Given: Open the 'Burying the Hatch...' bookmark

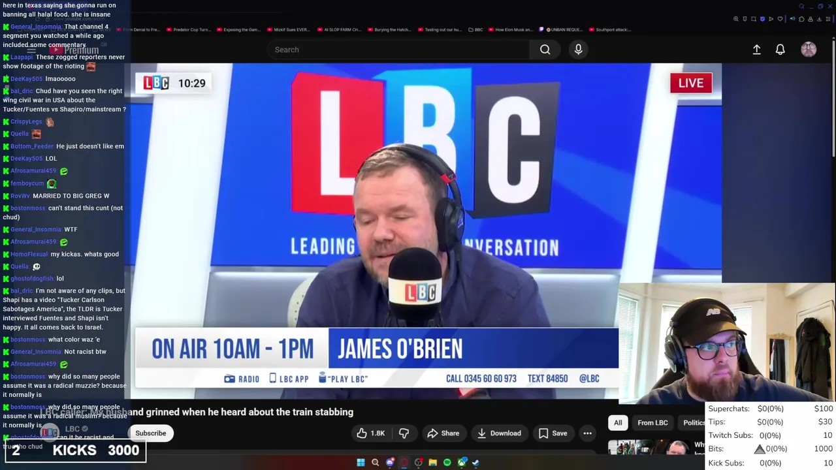Looking at the screenshot, I should pos(389,29).
